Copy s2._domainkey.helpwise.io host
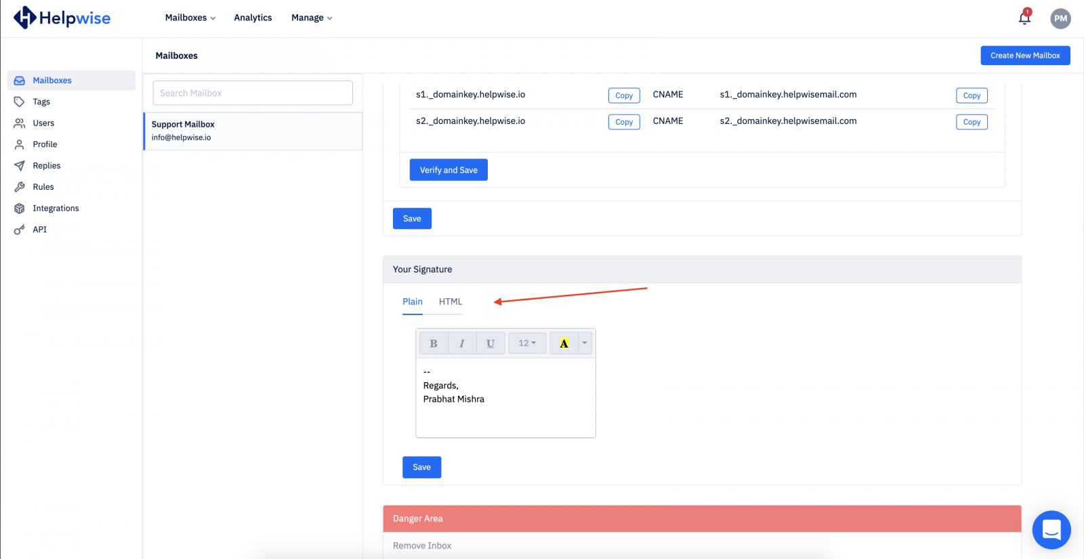The height and width of the screenshot is (559, 1084). 624,122
